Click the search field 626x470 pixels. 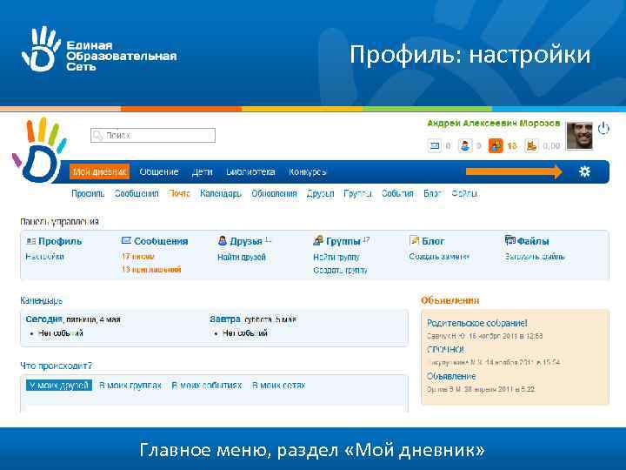pos(153,136)
